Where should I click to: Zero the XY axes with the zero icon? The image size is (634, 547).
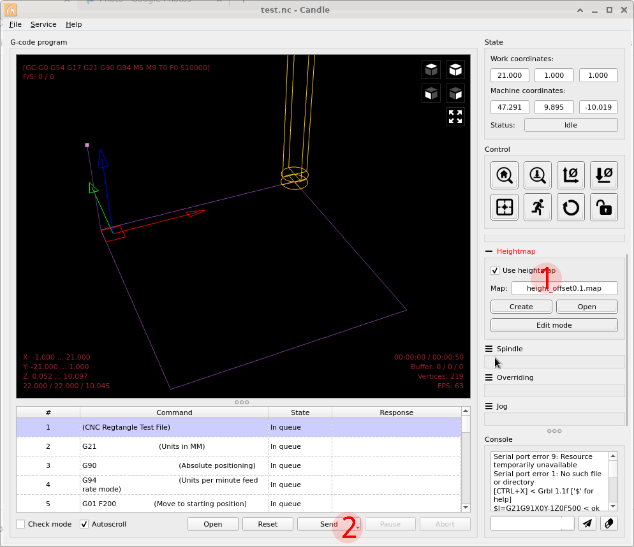coord(571,175)
